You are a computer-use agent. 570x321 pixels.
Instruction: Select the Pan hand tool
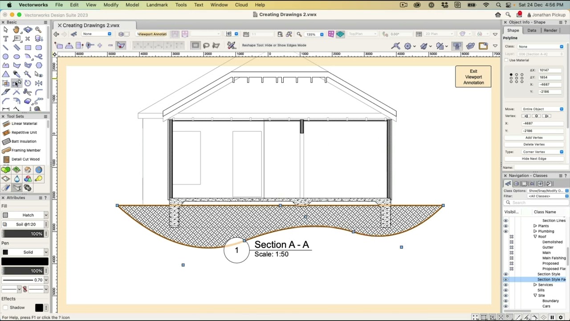[x=16, y=30]
